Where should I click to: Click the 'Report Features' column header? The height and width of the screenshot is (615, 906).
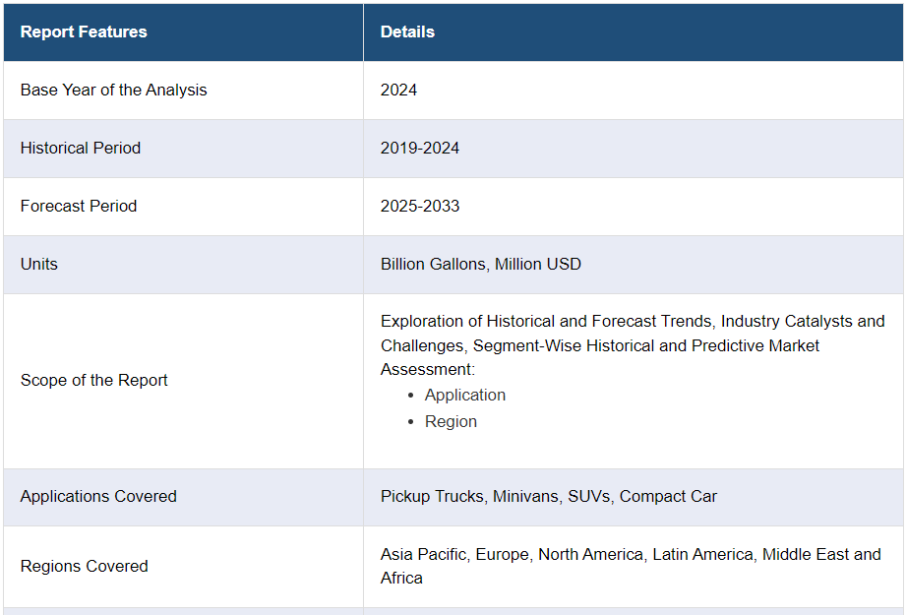tap(84, 31)
